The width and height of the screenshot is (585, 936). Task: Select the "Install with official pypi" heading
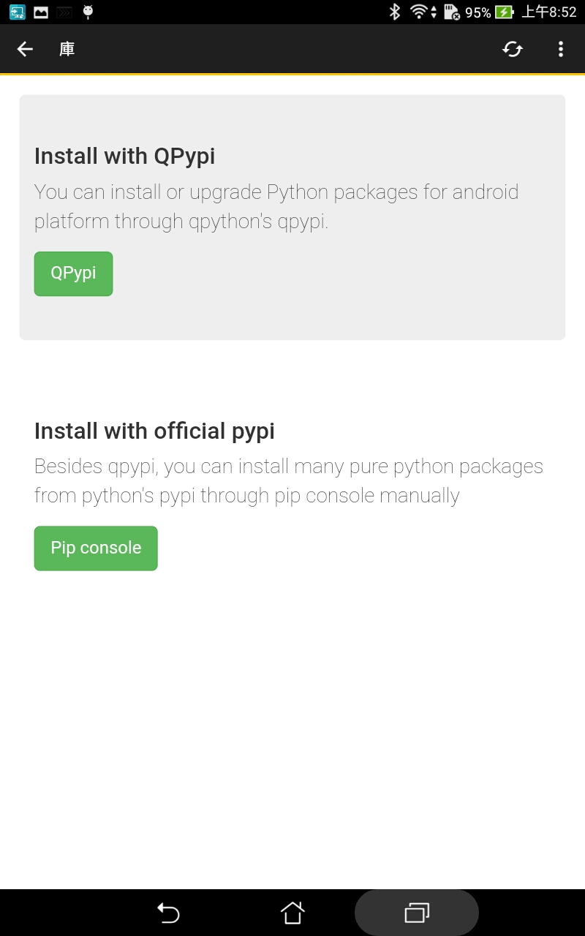(154, 431)
